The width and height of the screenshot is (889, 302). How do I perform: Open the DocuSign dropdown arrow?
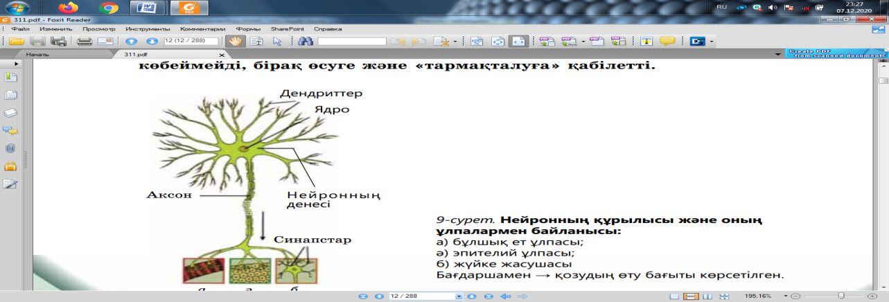point(711,42)
